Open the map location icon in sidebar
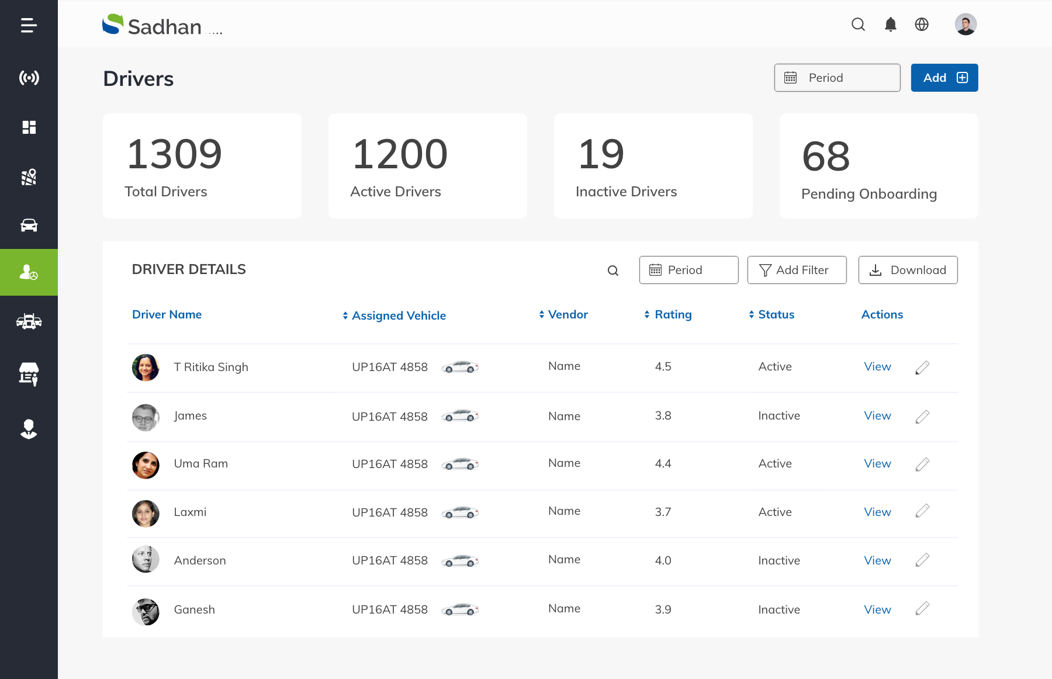 pos(29,176)
